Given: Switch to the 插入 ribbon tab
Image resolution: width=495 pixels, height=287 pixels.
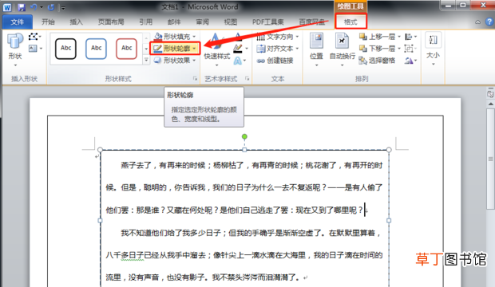Looking at the screenshot, I should (76, 22).
